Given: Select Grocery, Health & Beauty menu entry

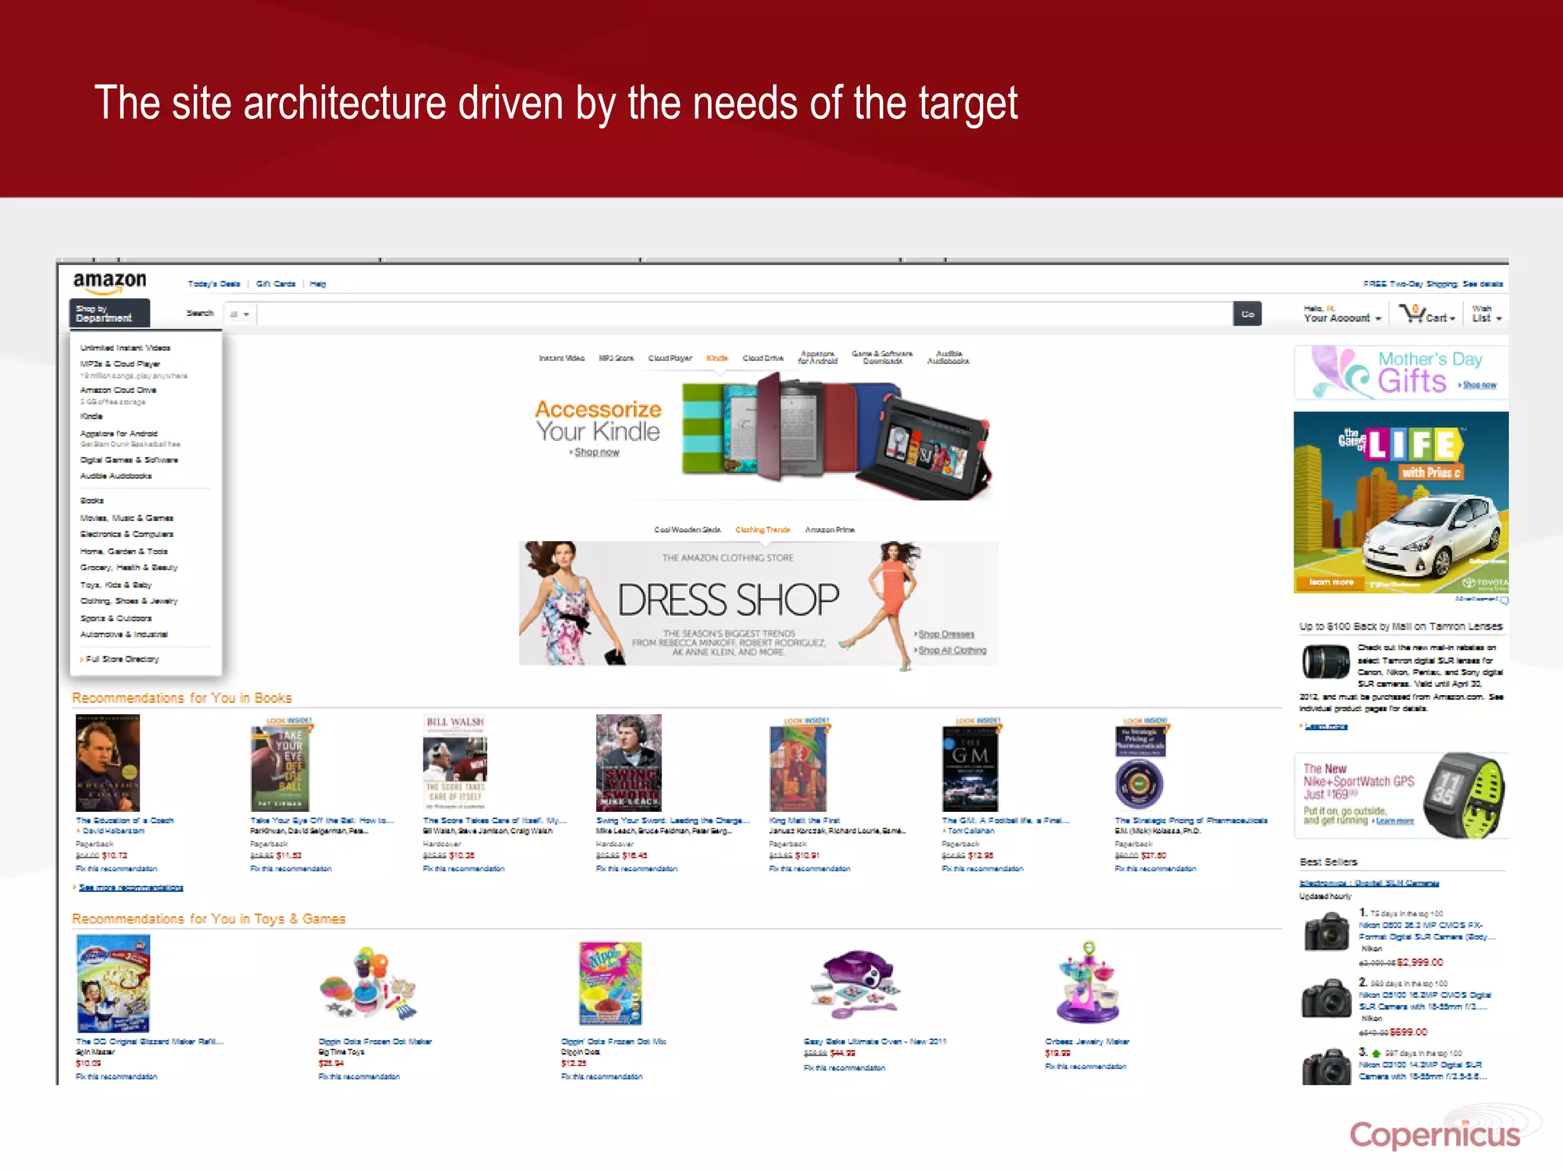Looking at the screenshot, I should tap(129, 568).
